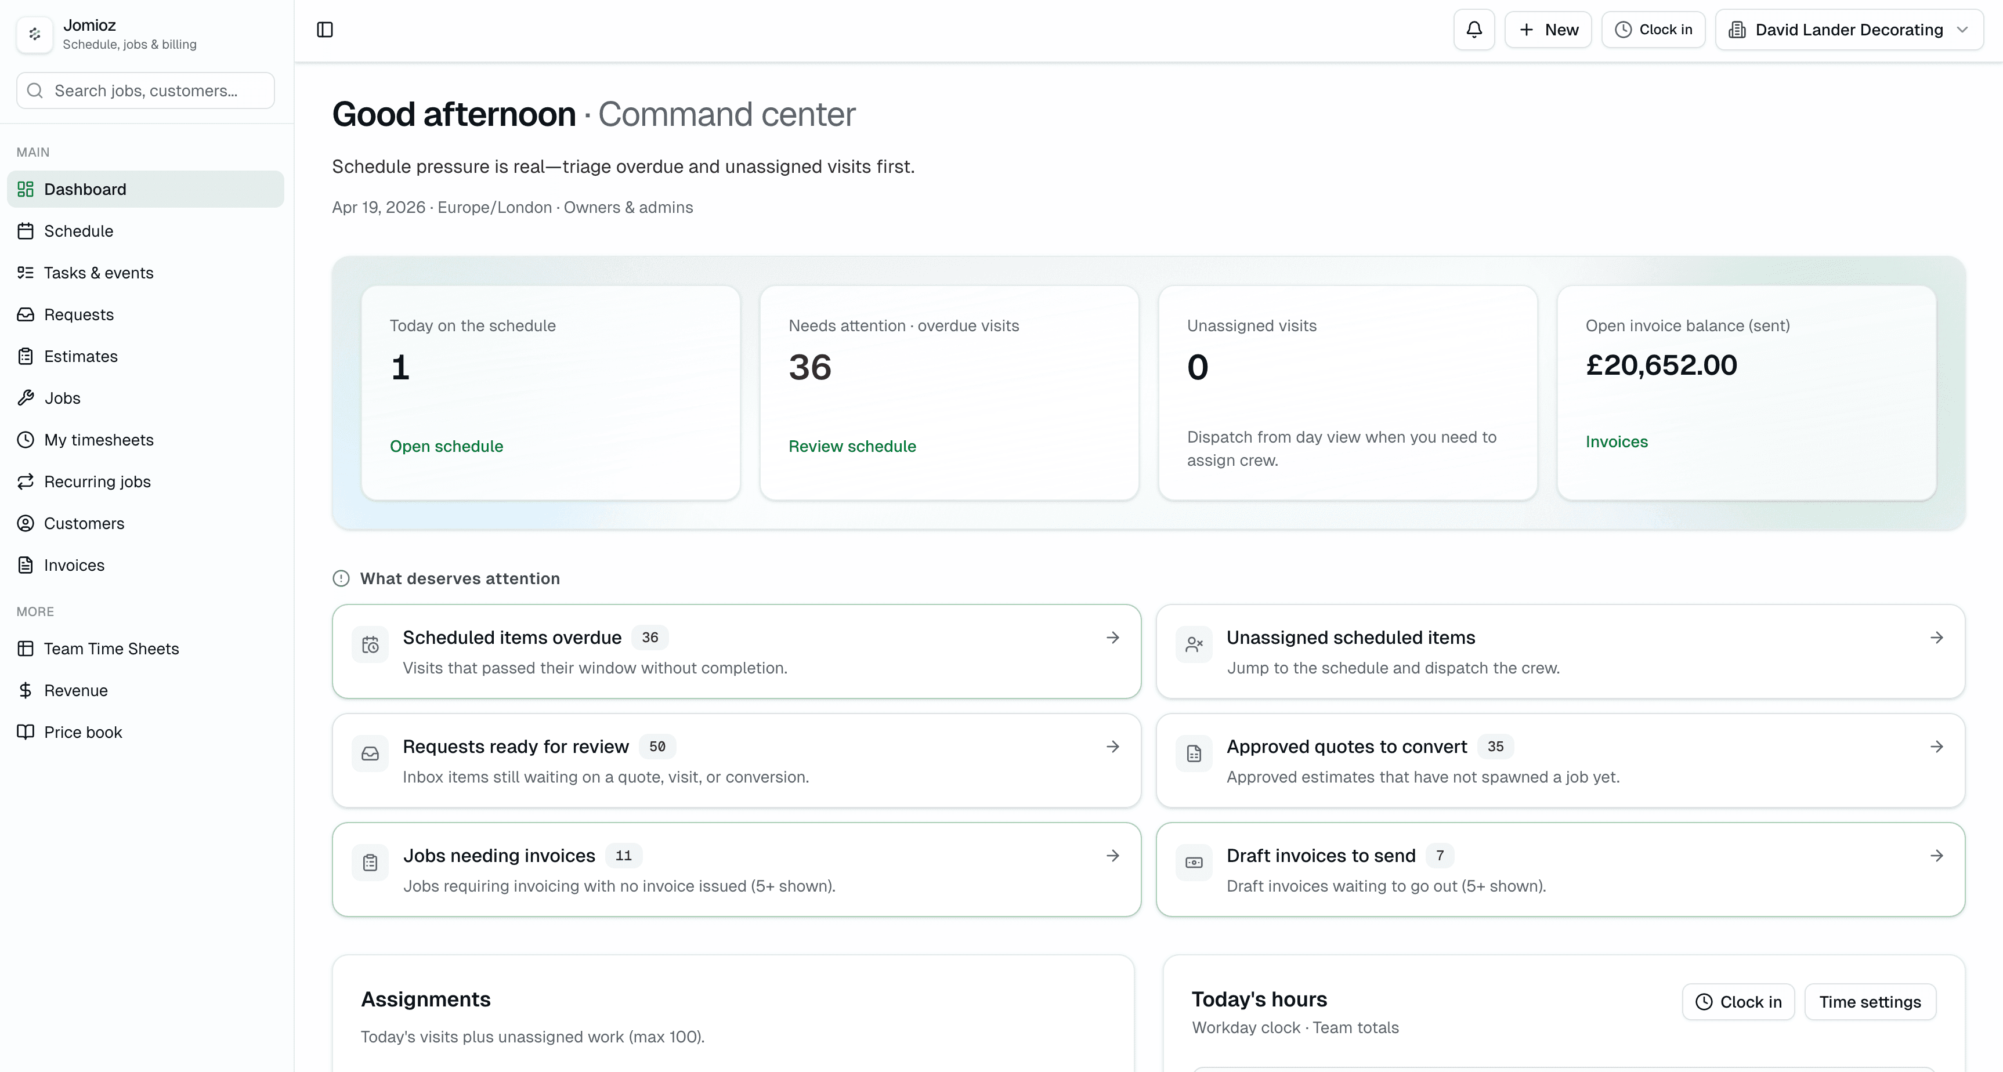Screen dimensions: 2003x1072
Task: Click arrow on Jobs needing invoices card
Action: [1113, 855]
